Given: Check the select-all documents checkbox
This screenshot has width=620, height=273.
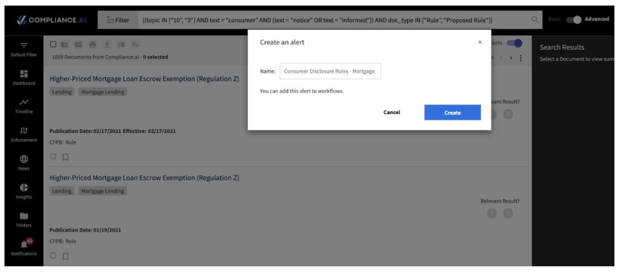Looking at the screenshot, I should [x=53, y=44].
